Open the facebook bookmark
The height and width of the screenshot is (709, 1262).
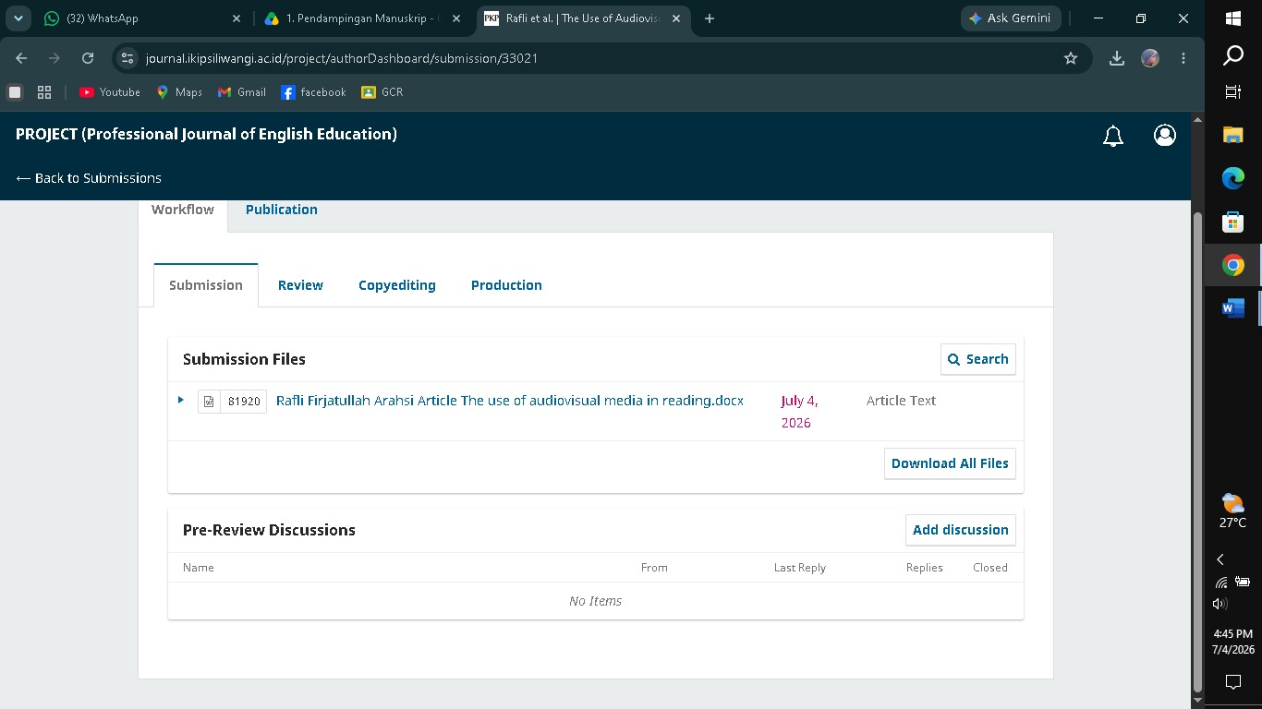tap(313, 92)
